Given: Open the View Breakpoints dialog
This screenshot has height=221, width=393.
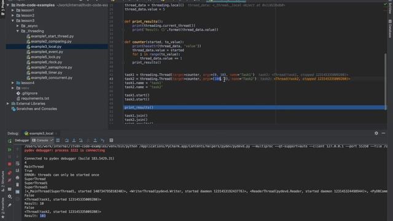Looking at the screenshot, I should (10, 173).
